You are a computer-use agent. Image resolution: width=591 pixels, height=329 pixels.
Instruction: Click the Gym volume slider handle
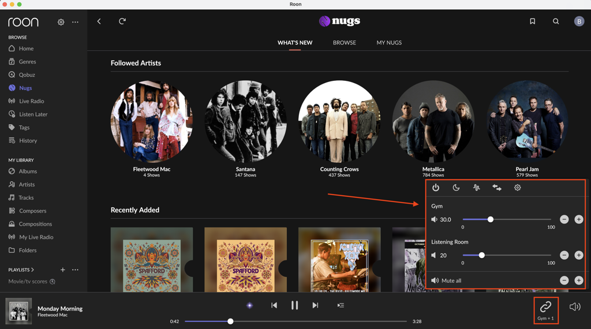491,219
